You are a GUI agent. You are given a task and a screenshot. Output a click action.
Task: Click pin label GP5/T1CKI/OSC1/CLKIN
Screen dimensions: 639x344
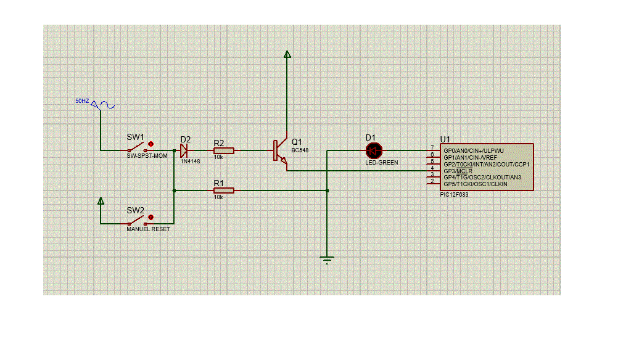coord(476,184)
